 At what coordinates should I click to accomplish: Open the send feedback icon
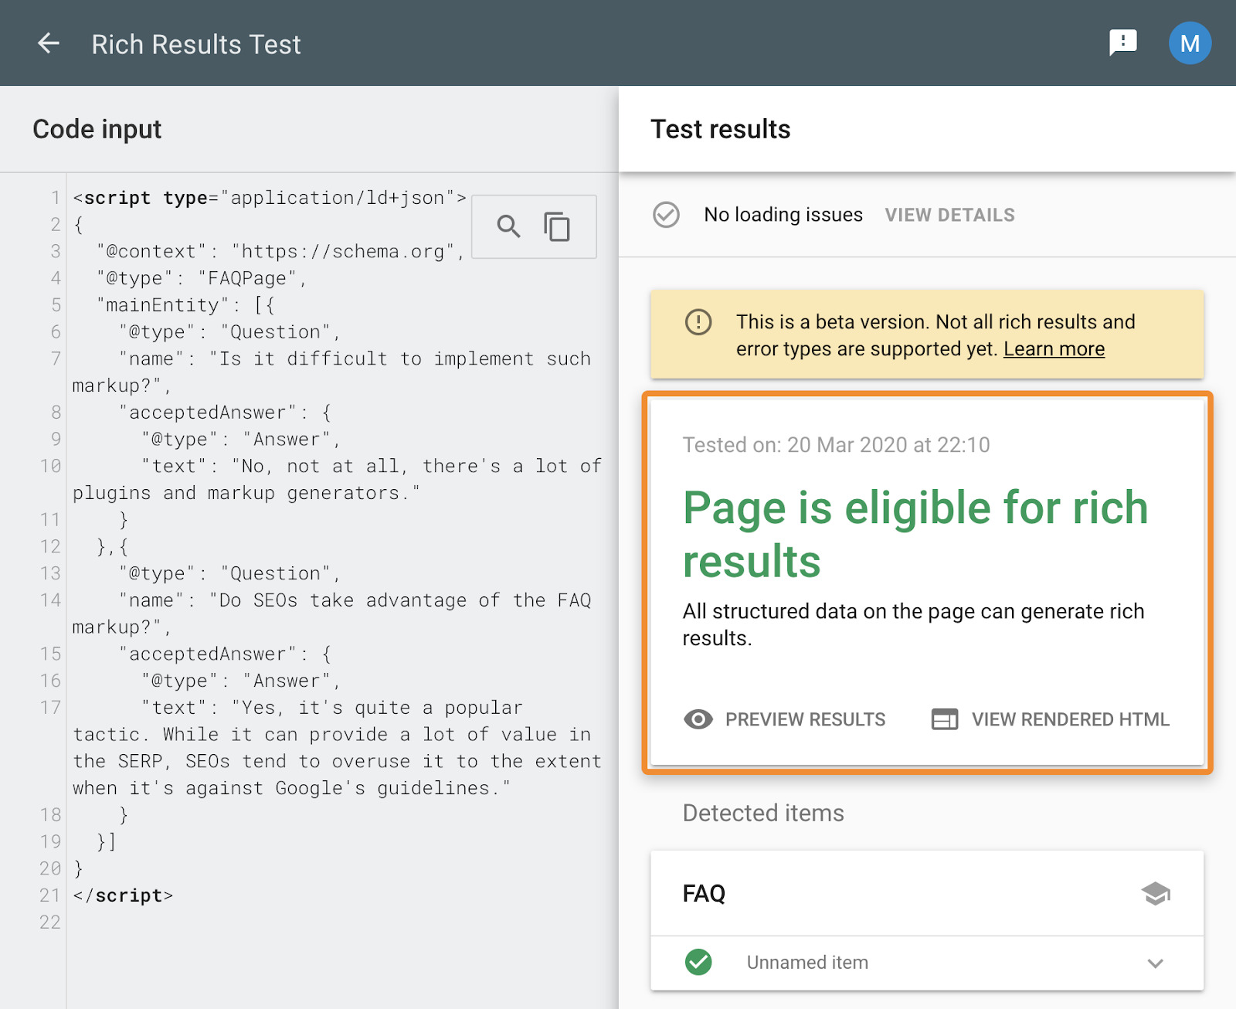tap(1122, 43)
